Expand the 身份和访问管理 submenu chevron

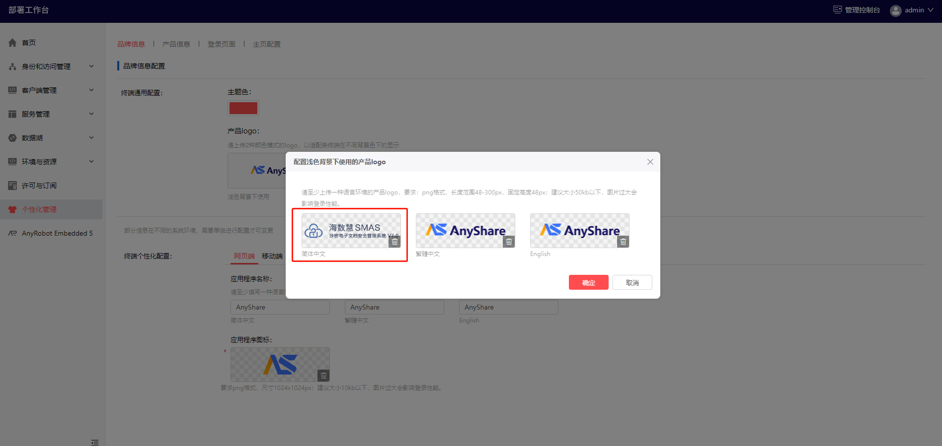point(91,66)
